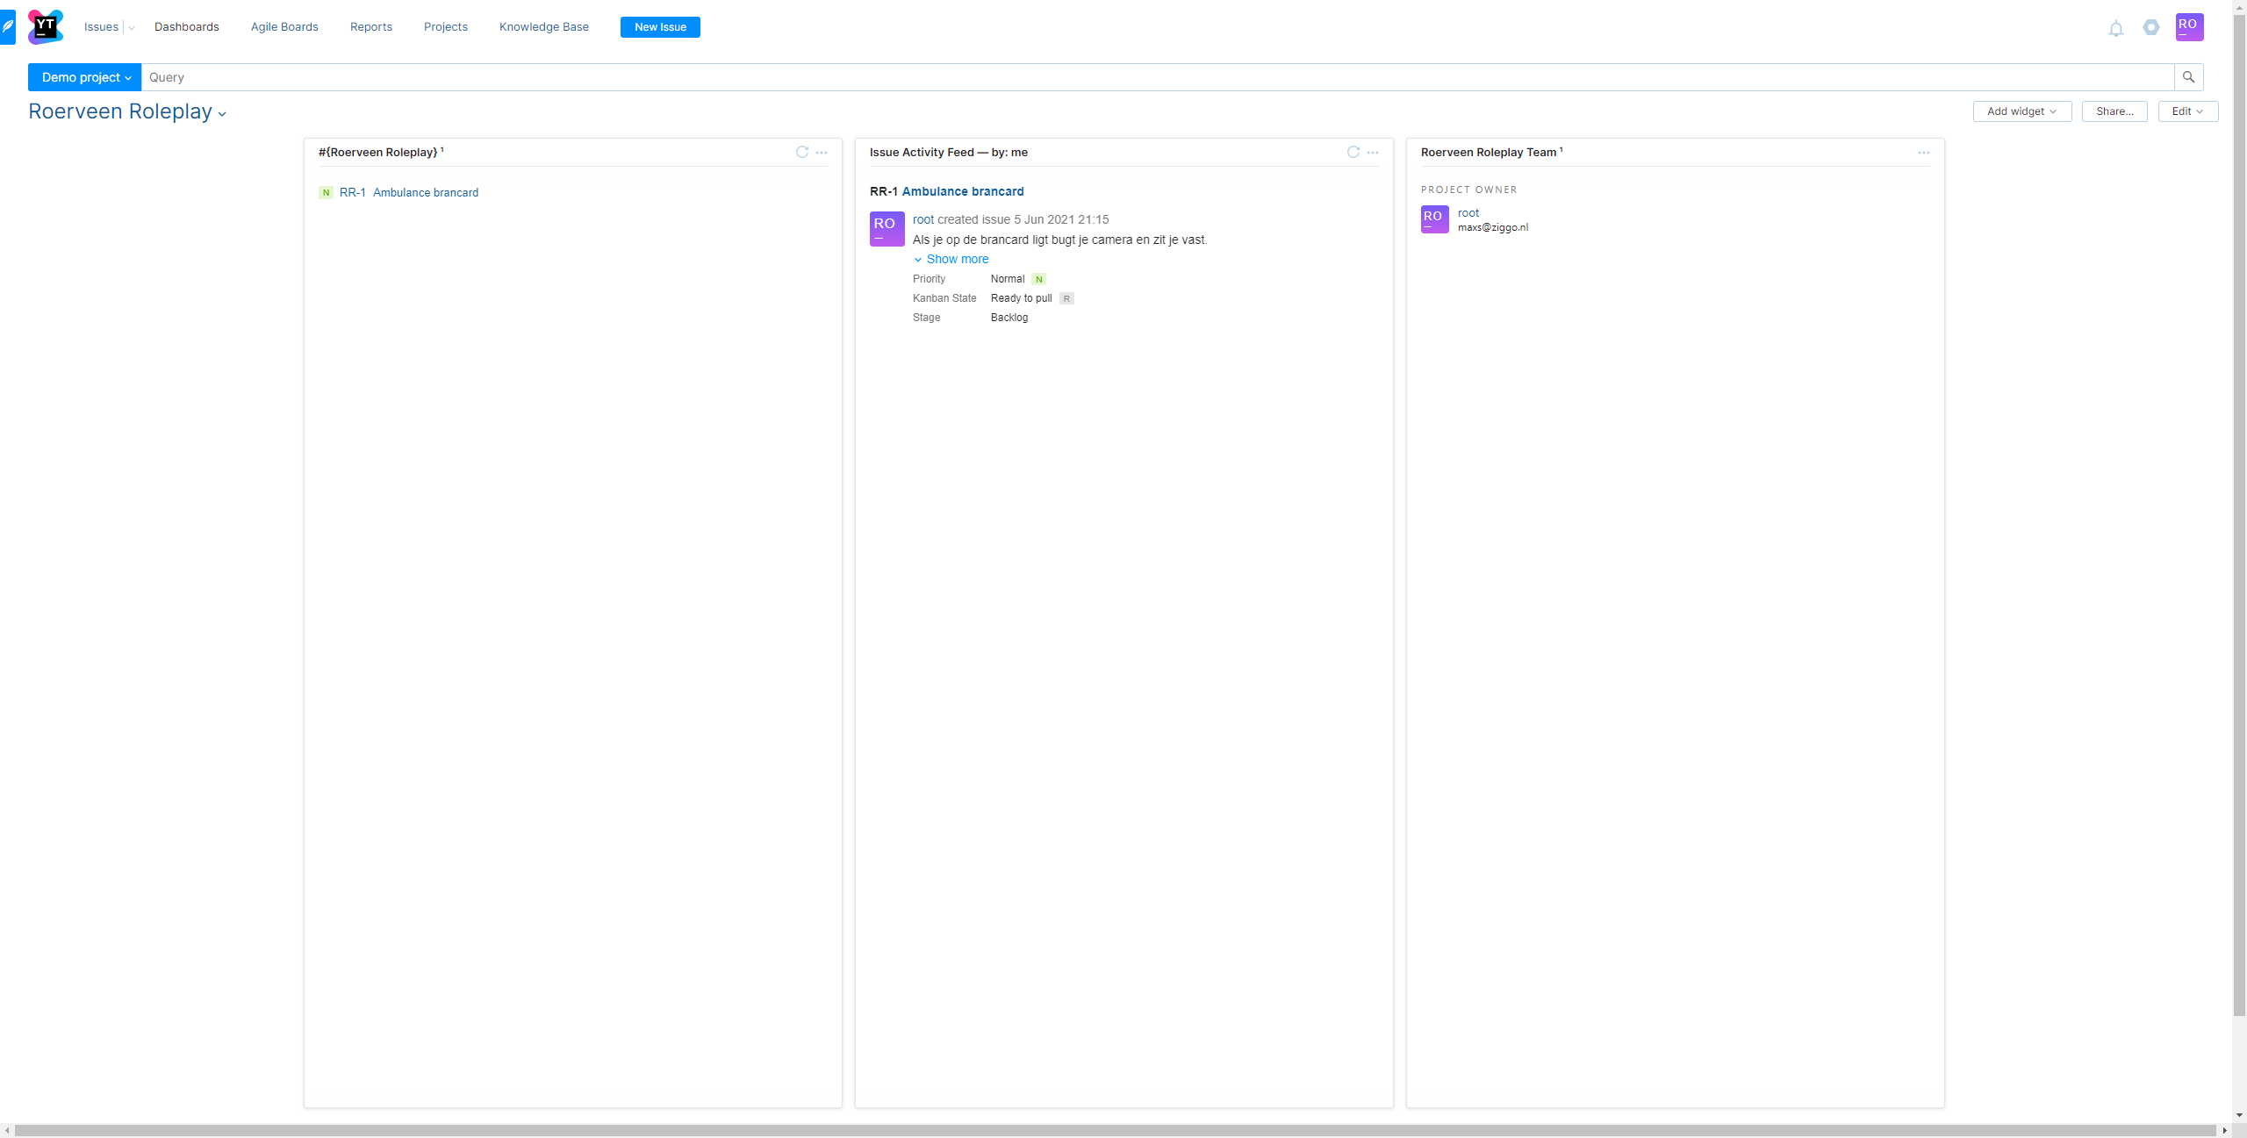The image size is (2247, 1138).
Task: Click the blue feather icon at left edge
Action: (8, 26)
